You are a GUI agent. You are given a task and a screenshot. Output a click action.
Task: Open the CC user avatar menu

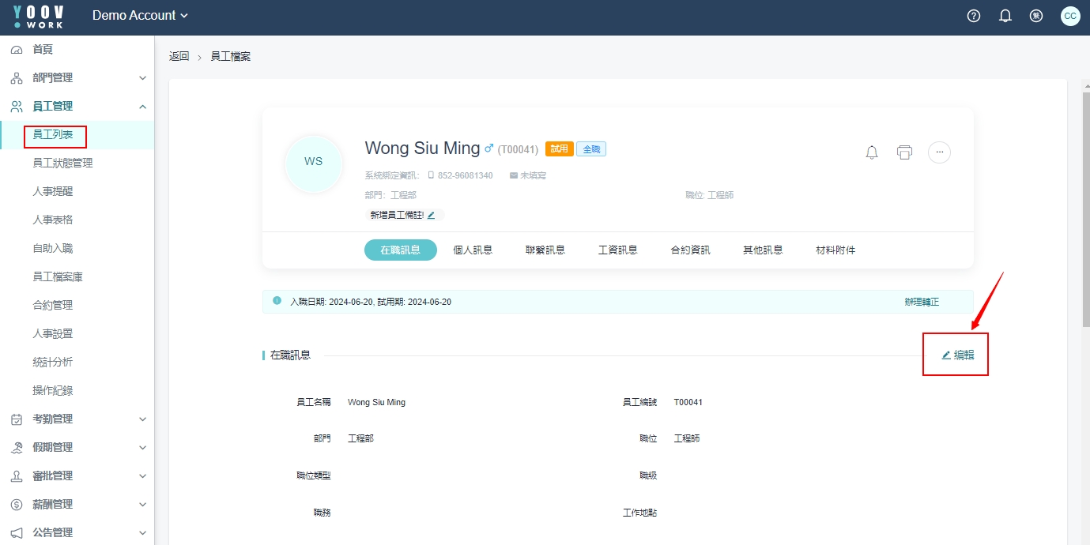point(1070,16)
